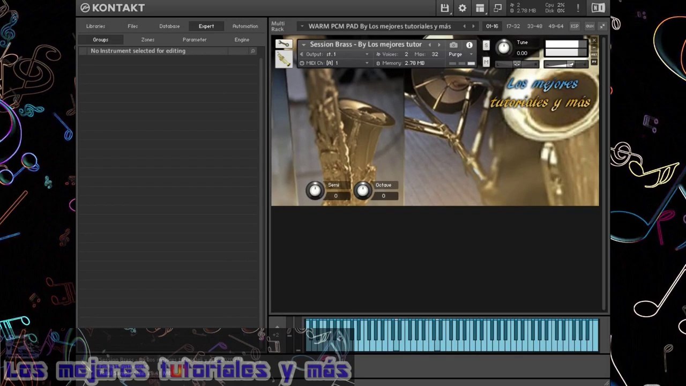Switch to the Automation tab
Viewport: 686px width, 386px height.
(x=245, y=26)
